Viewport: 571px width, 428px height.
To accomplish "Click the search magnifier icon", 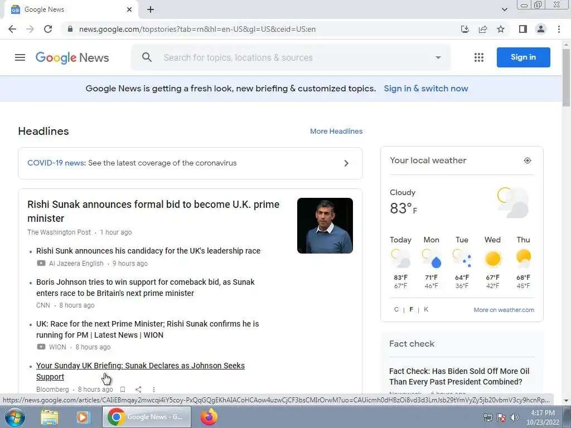I will (x=147, y=57).
